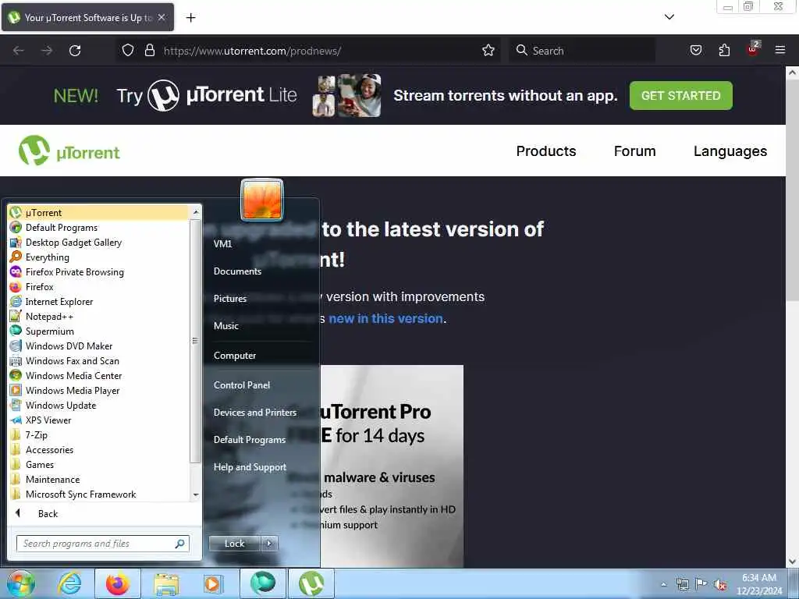799x599 pixels.
Task: Launch Notepad++
Action: pyautogui.click(x=99, y=316)
